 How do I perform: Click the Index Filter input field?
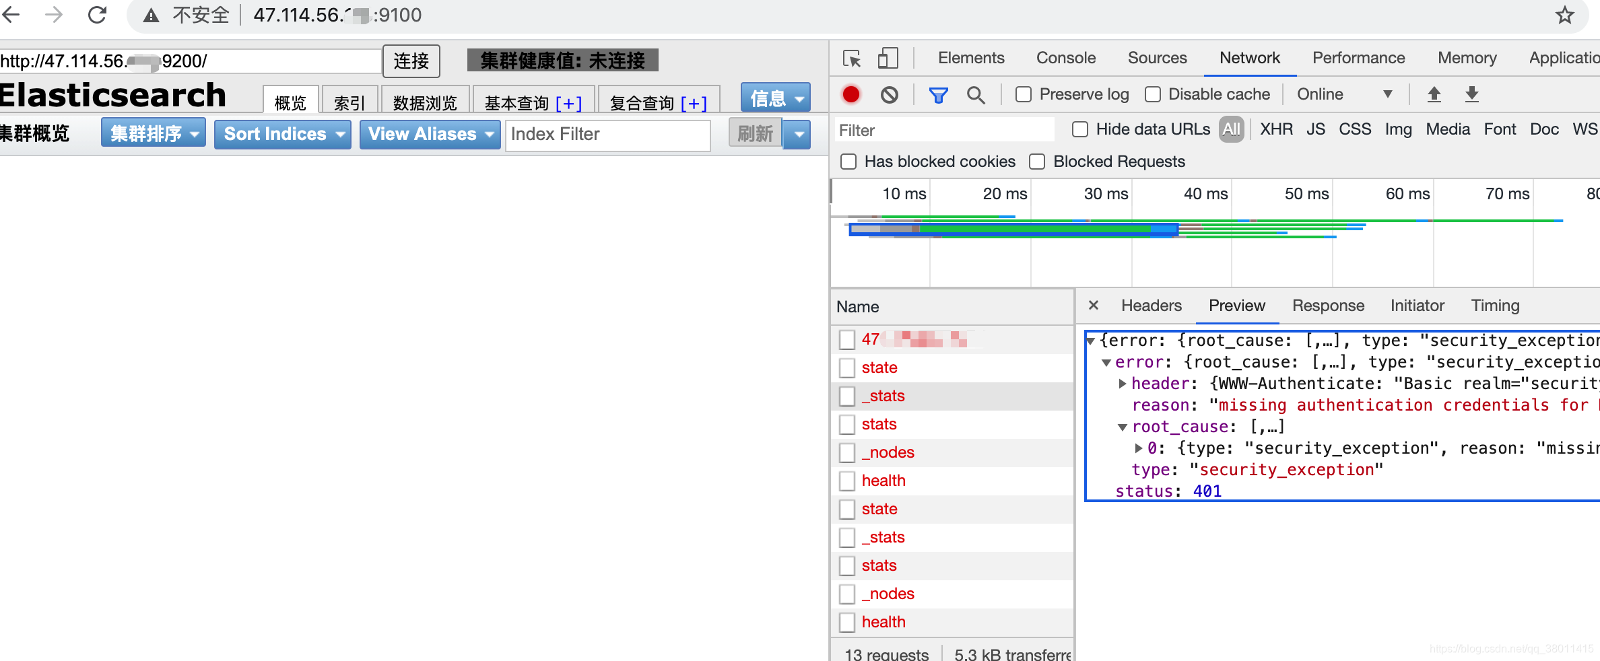[x=608, y=135]
